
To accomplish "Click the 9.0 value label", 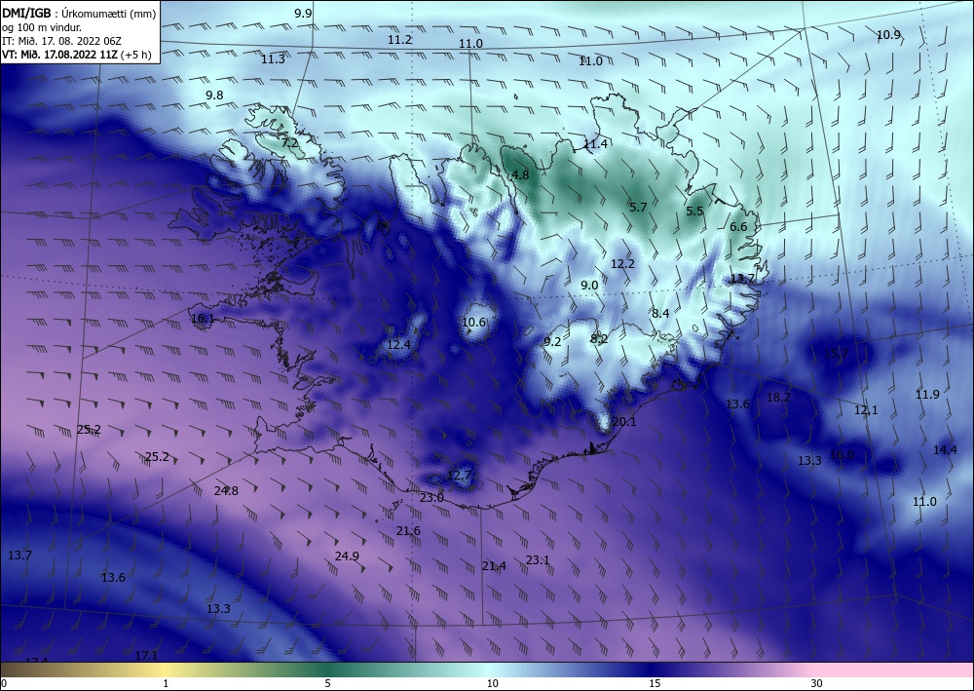I will (x=589, y=286).
